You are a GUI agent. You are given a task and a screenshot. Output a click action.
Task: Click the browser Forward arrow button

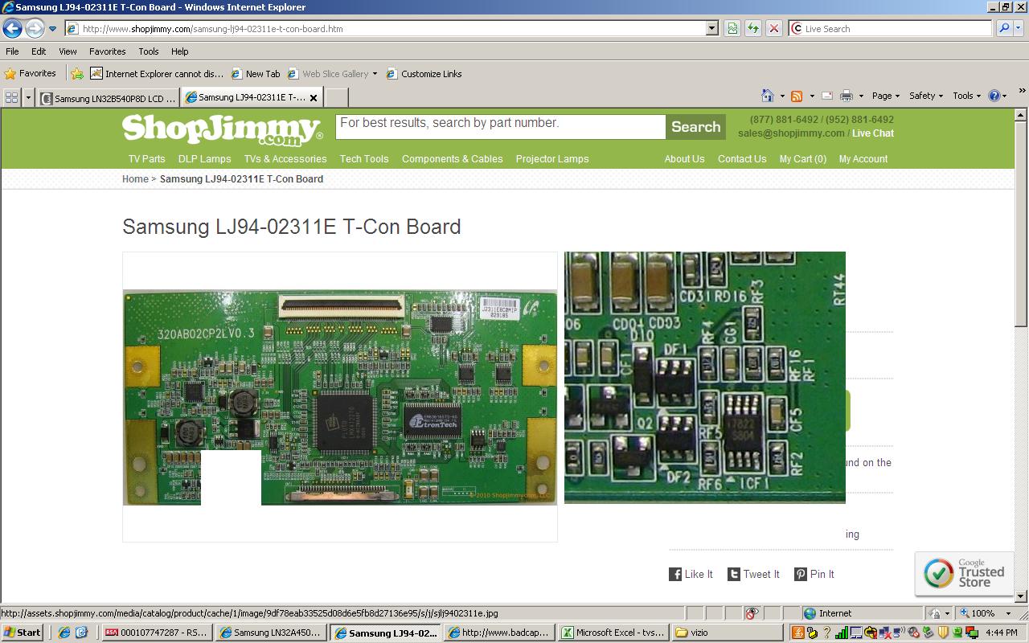pos(35,29)
